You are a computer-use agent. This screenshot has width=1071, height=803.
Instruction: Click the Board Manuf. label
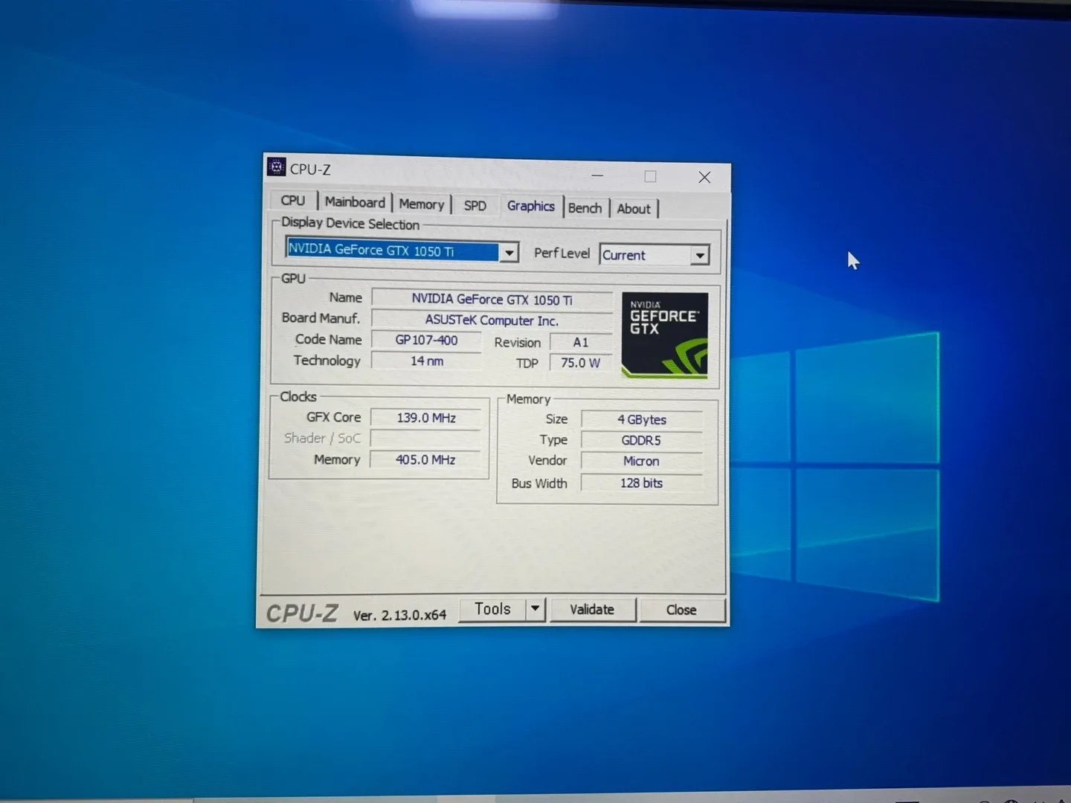click(321, 317)
